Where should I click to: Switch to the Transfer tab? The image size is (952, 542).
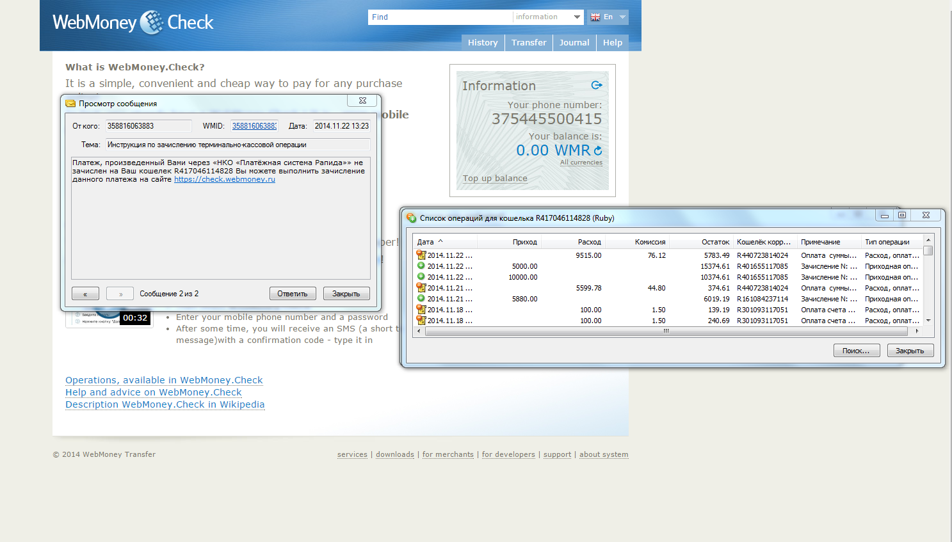point(529,43)
